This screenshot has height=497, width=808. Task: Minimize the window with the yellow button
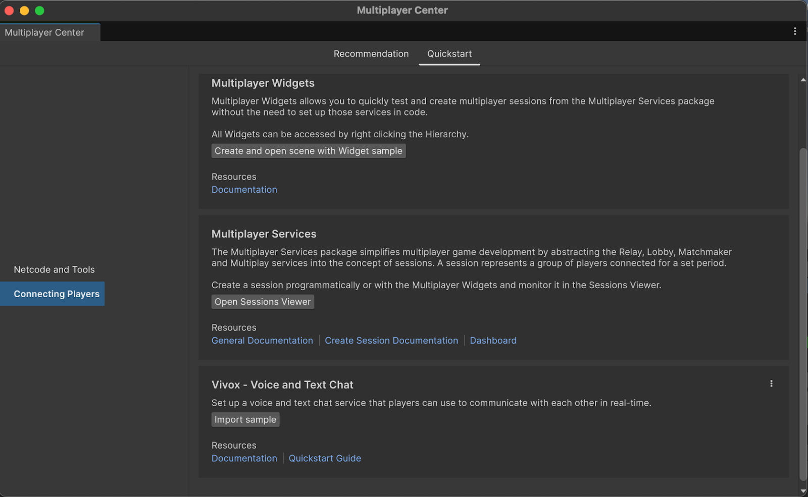click(x=24, y=11)
